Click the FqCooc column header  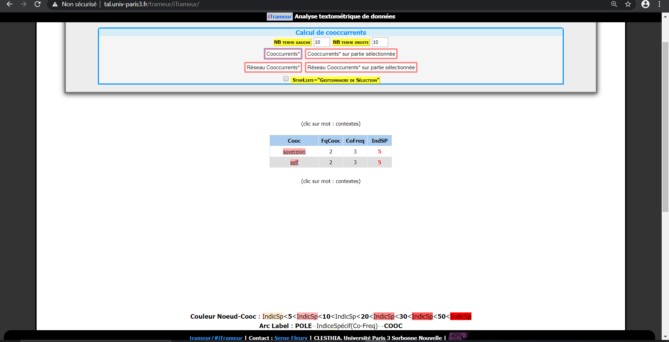pos(331,141)
